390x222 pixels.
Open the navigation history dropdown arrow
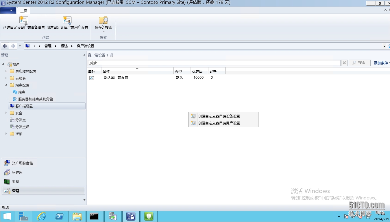20,46
